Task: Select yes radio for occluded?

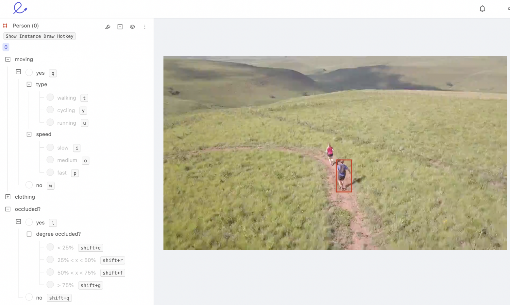Action: pos(29,222)
